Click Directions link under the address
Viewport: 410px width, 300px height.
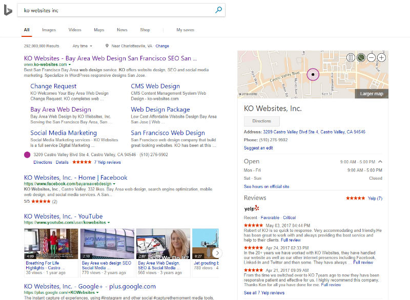click(43, 162)
